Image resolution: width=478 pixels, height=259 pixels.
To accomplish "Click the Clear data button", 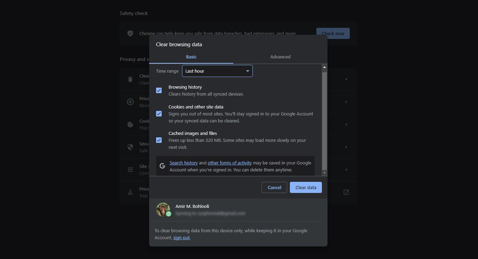I will tap(306, 187).
